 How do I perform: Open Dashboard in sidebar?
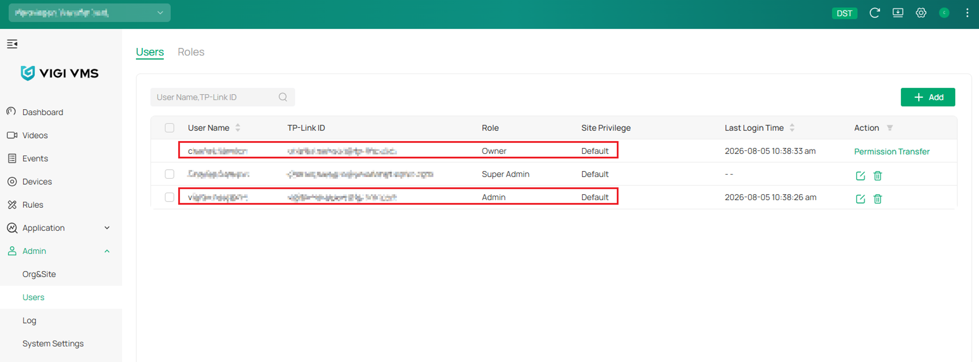pyautogui.click(x=43, y=112)
